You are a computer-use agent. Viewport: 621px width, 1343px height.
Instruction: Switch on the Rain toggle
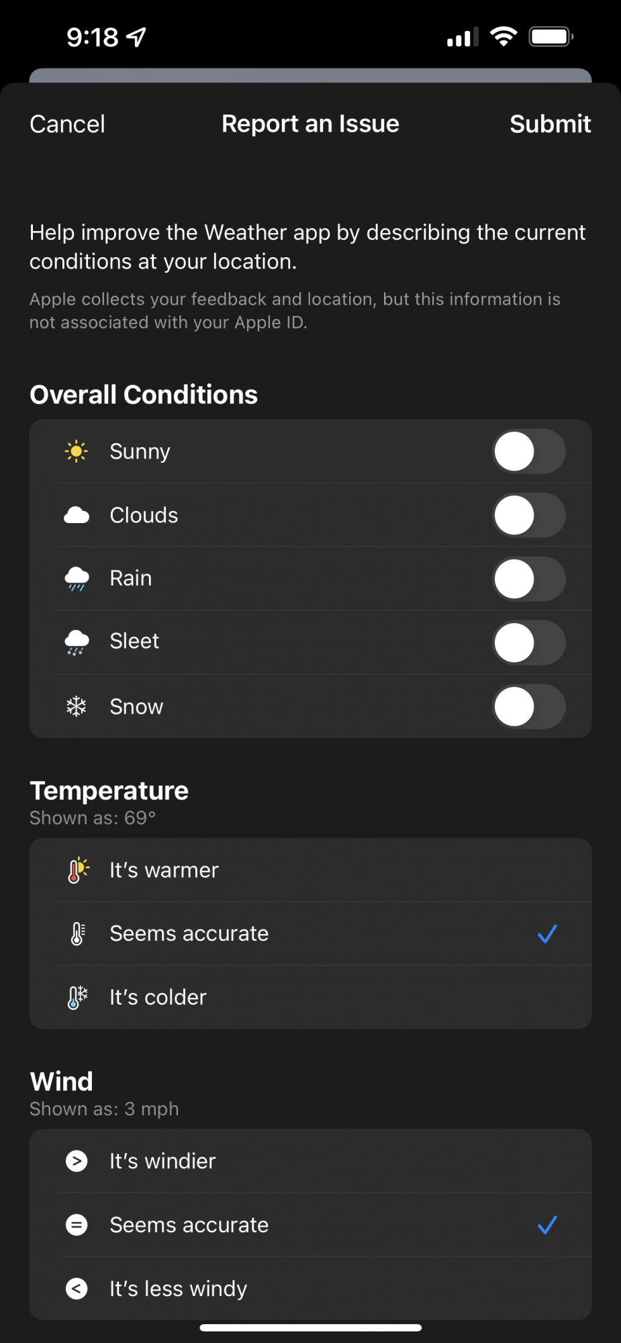pos(528,579)
